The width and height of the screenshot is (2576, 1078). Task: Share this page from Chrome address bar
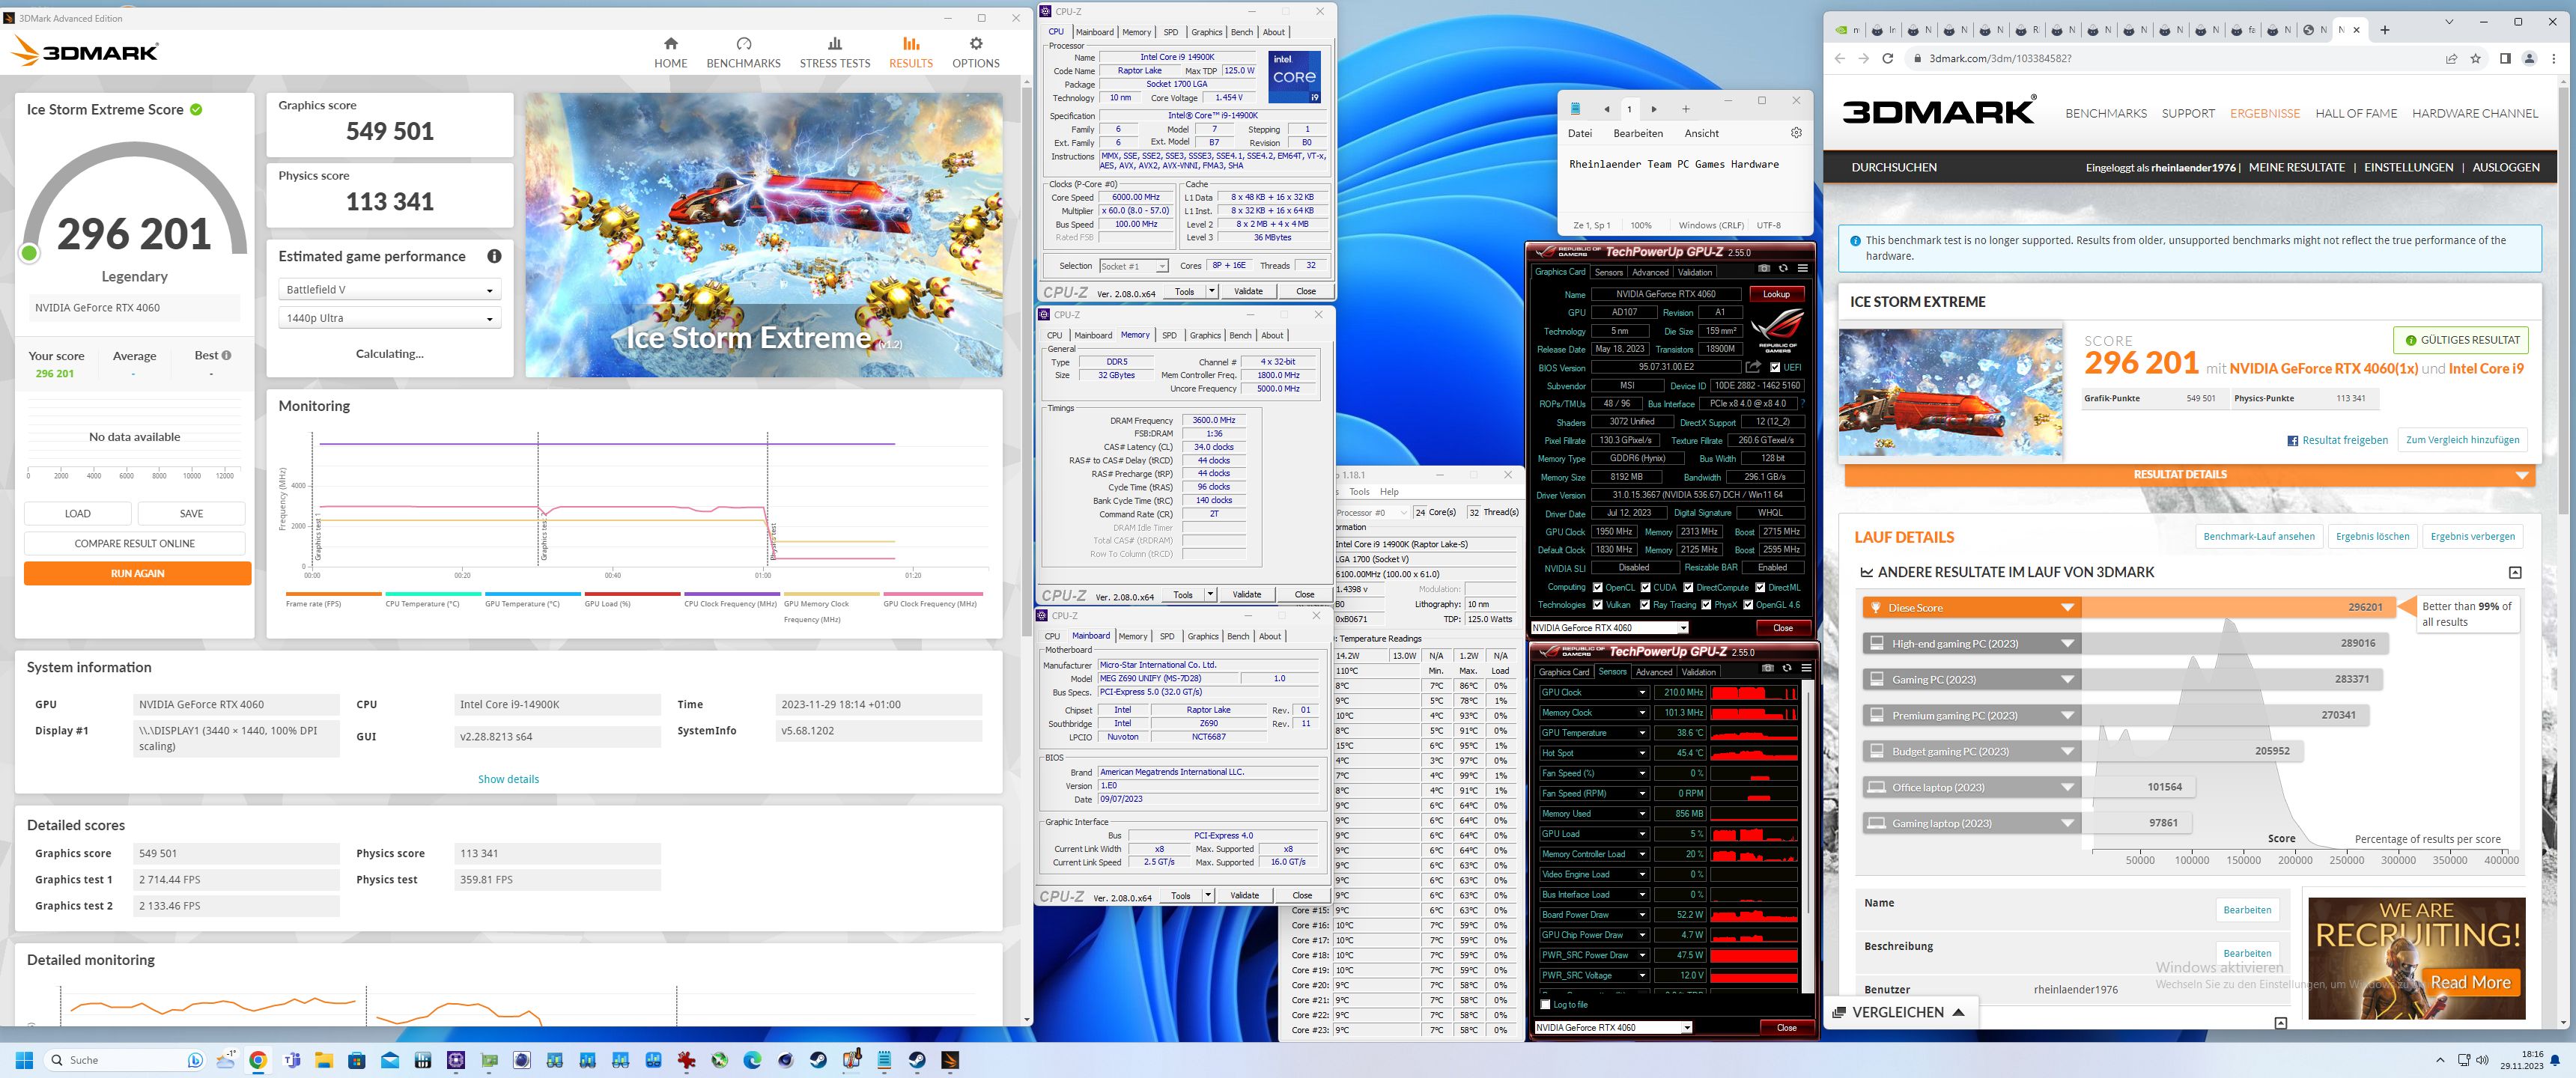[2451, 58]
